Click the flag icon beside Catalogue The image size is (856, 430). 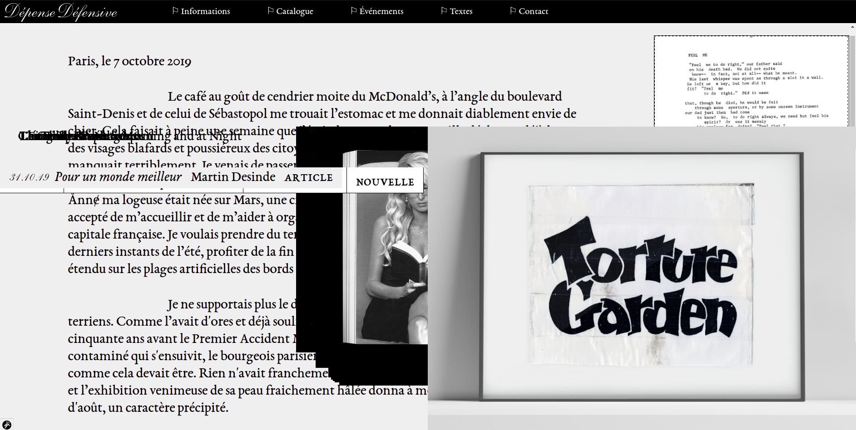tap(270, 10)
